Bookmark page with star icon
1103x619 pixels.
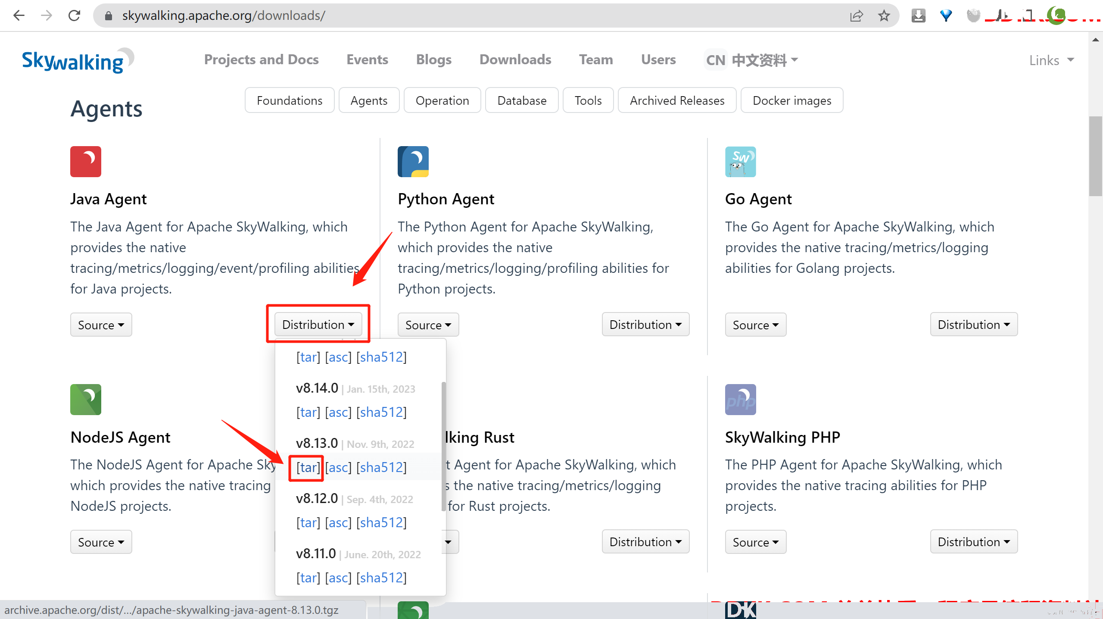pos(884,16)
